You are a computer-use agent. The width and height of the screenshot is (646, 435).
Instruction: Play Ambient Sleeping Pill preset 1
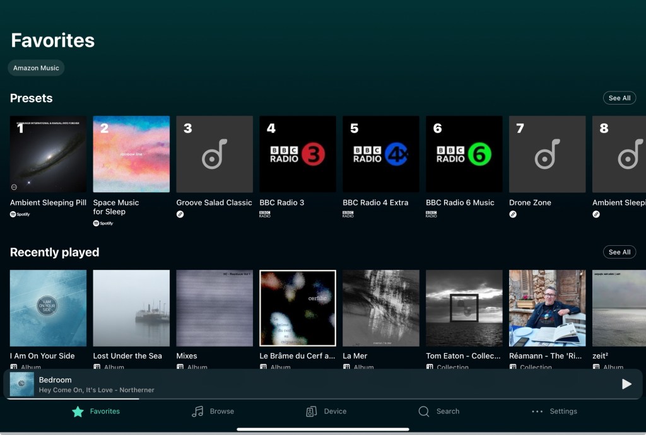pyautogui.click(x=48, y=154)
